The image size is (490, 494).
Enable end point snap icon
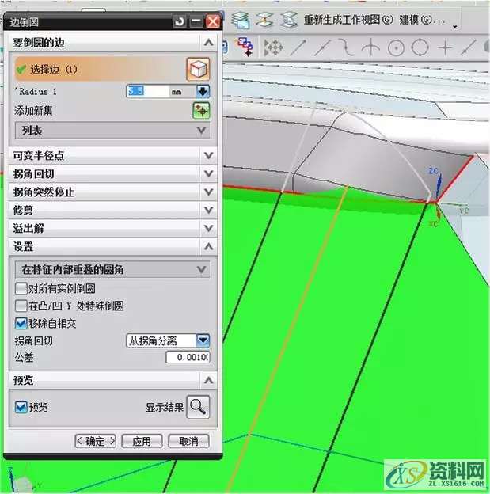pyautogui.click(x=298, y=47)
